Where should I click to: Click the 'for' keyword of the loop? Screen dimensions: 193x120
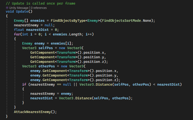pyautogui.click(x=17, y=34)
